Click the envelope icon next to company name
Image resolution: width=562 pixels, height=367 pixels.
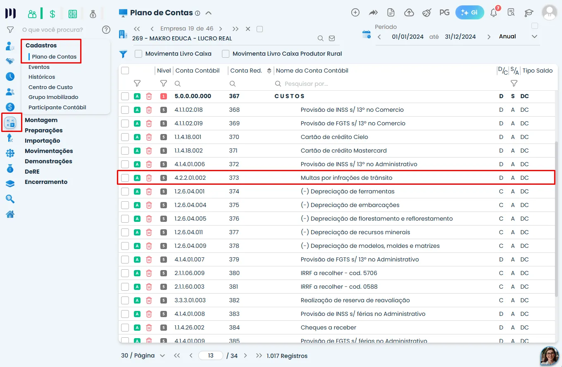tap(332, 38)
